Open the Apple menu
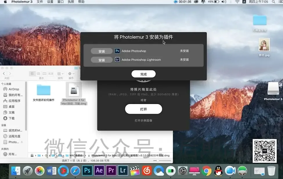Viewport: 283px width, 179px height. (5, 2)
